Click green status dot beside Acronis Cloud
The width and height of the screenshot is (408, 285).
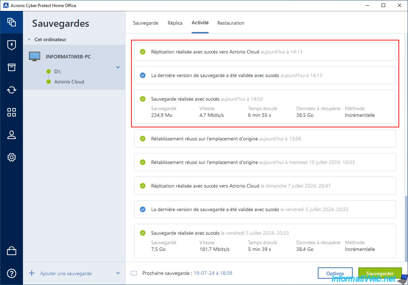tap(48, 82)
